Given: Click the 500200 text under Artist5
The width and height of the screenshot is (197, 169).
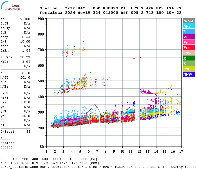Looking at the screenshot, I should point(6,147).
